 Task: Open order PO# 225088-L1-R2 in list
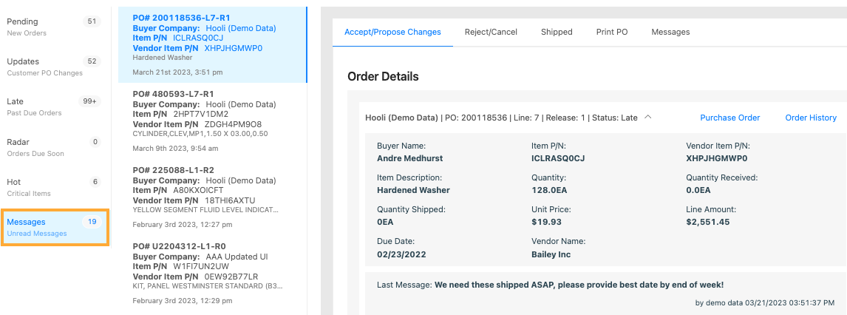click(x=212, y=197)
